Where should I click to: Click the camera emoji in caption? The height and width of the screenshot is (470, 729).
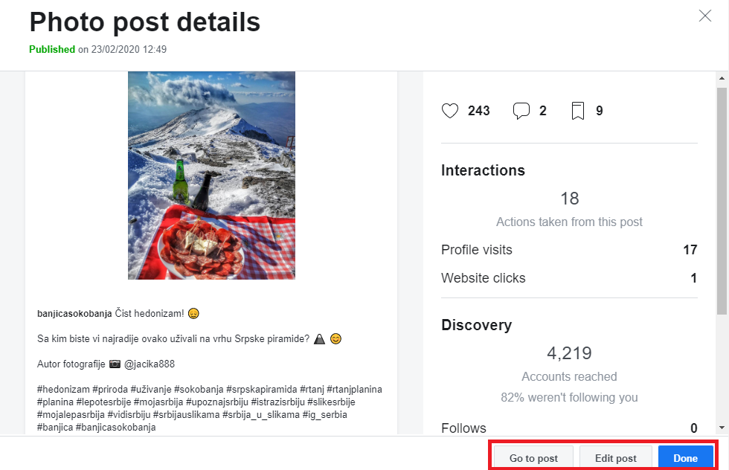tap(115, 364)
